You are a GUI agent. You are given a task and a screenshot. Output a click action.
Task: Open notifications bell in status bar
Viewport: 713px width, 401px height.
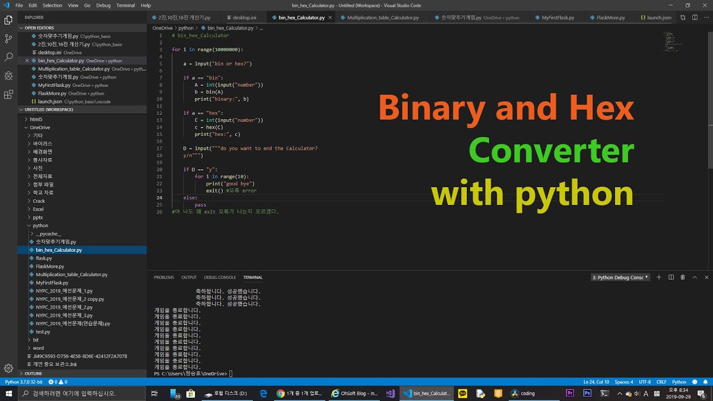706,382
